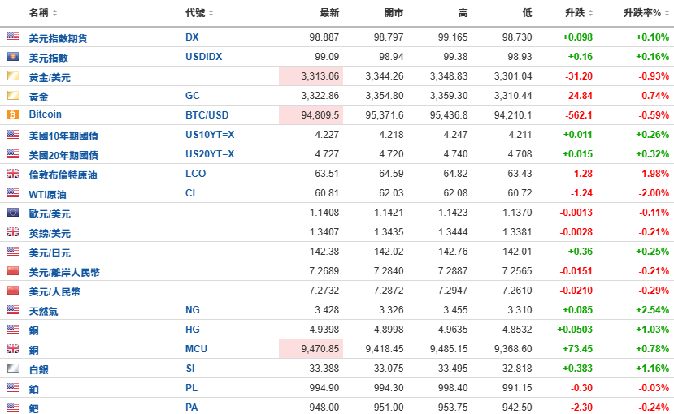674x414 pixels.
Task: Click the UK flag next to 倫敦布倫特原油
Action: tap(13, 174)
